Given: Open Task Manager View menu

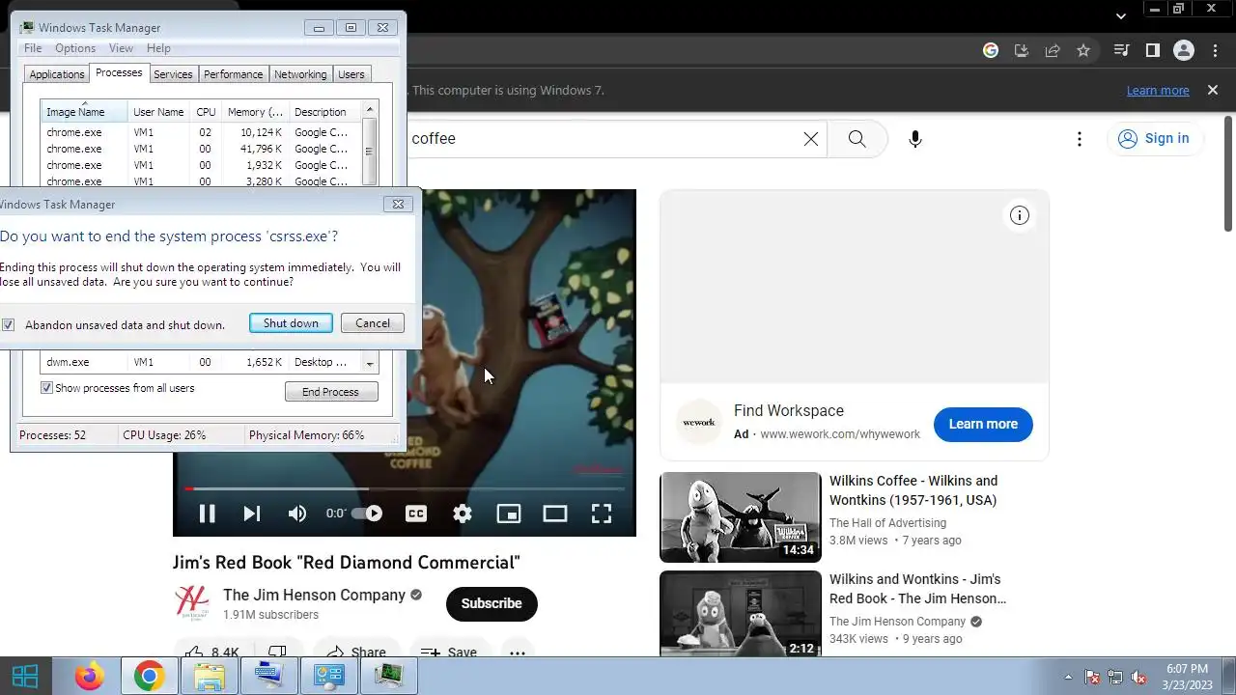Looking at the screenshot, I should 121,48.
